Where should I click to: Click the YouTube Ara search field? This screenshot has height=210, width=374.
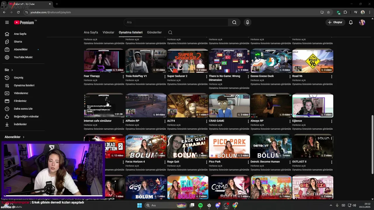[x=176, y=22]
